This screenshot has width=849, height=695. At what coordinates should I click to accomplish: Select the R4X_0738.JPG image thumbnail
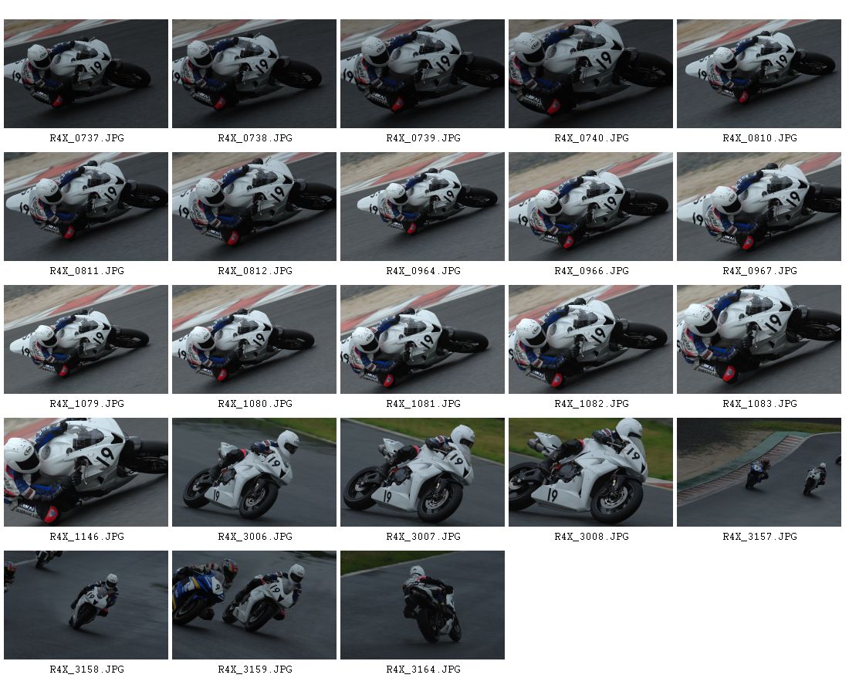(x=255, y=73)
